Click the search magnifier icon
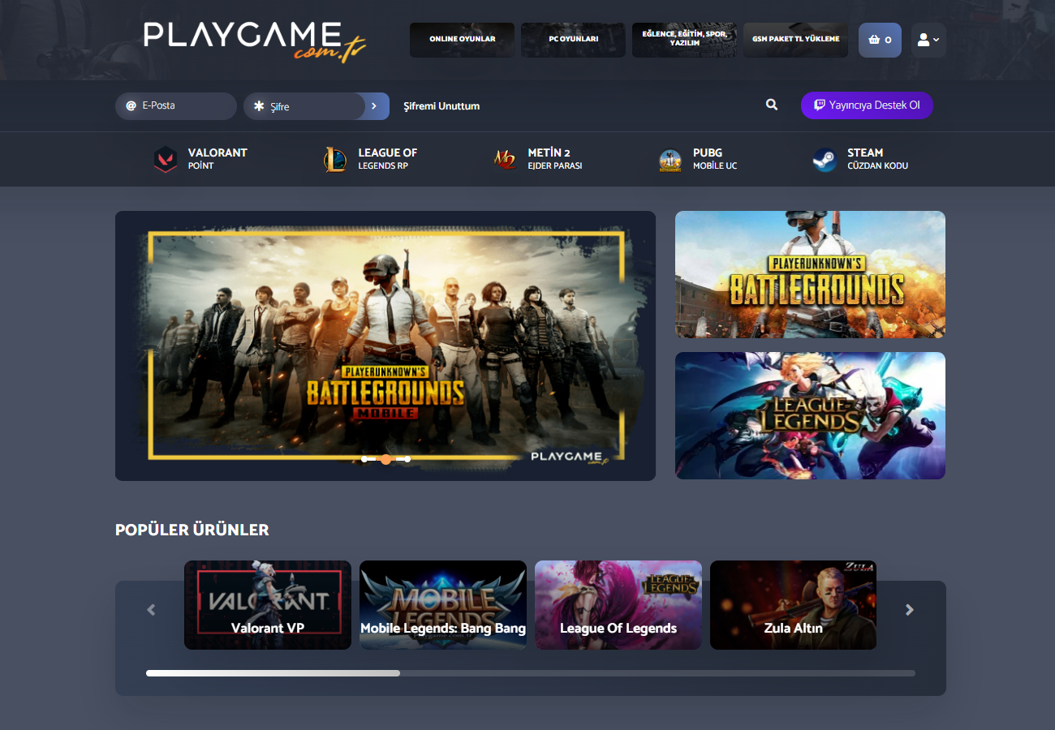The width and height of the screenshot is (1055, 730). (771, 105)
